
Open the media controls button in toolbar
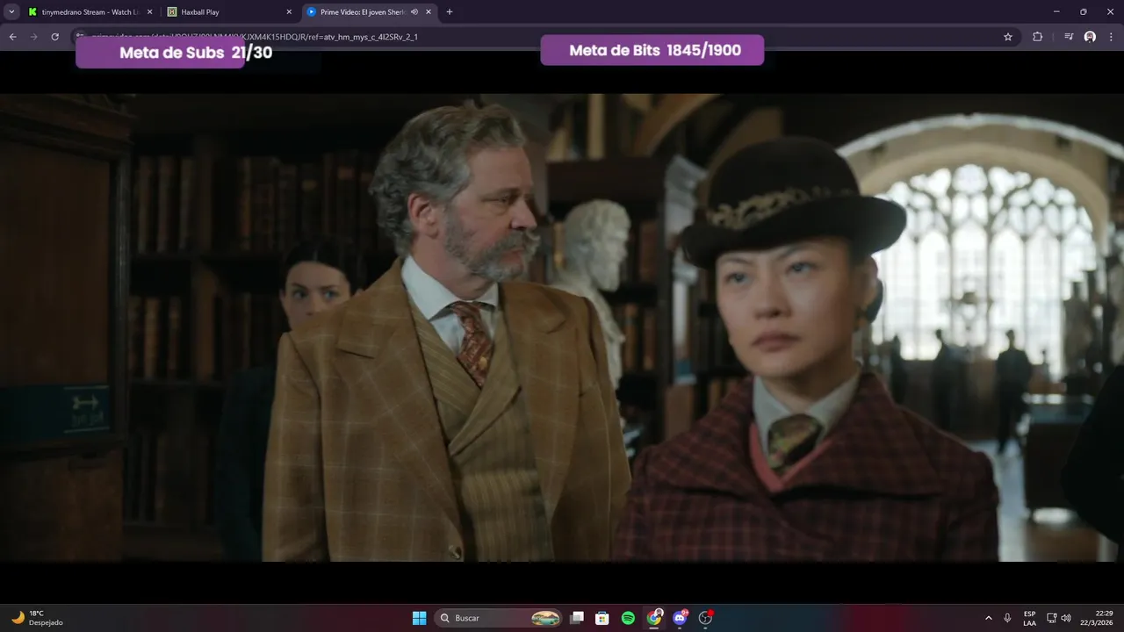(1069, 37)
